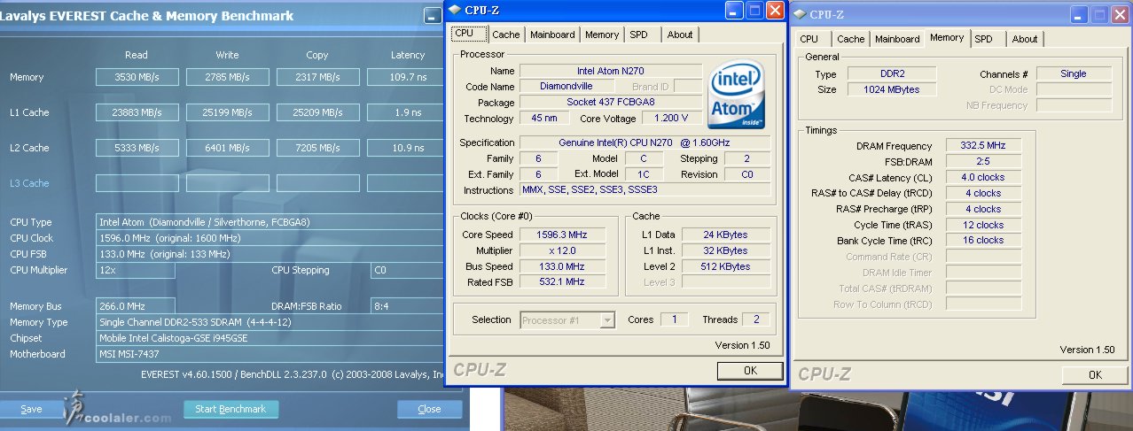Click Core Speed 1596.3 MHz field
This screenshot has height=431, width=1133.
click(x=564, y=235)
